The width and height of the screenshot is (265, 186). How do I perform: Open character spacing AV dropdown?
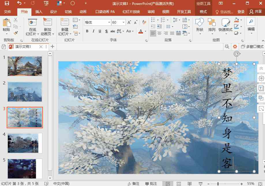[x=120, y=31]
